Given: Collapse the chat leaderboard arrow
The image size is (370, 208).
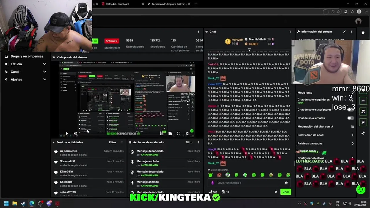Looking at the screenshot, I should coord(249,50).
